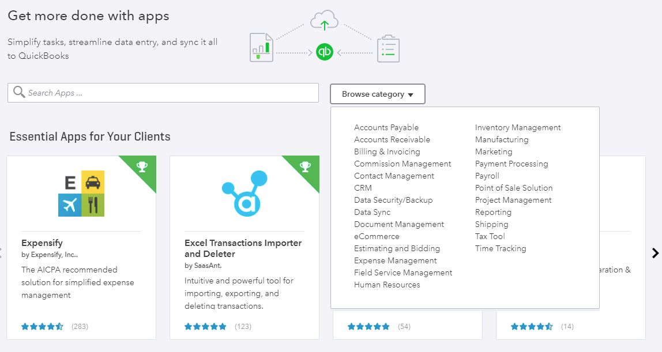Select Accounts Payable category

coord(386,127)
